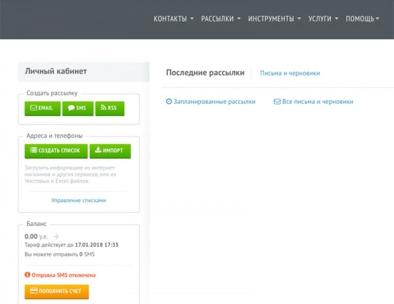
Task: Click the RSS feed campaign button
Action: [110, 108]
